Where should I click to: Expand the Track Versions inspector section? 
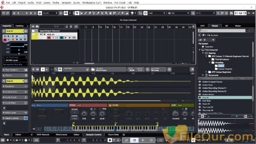(15, 70)
